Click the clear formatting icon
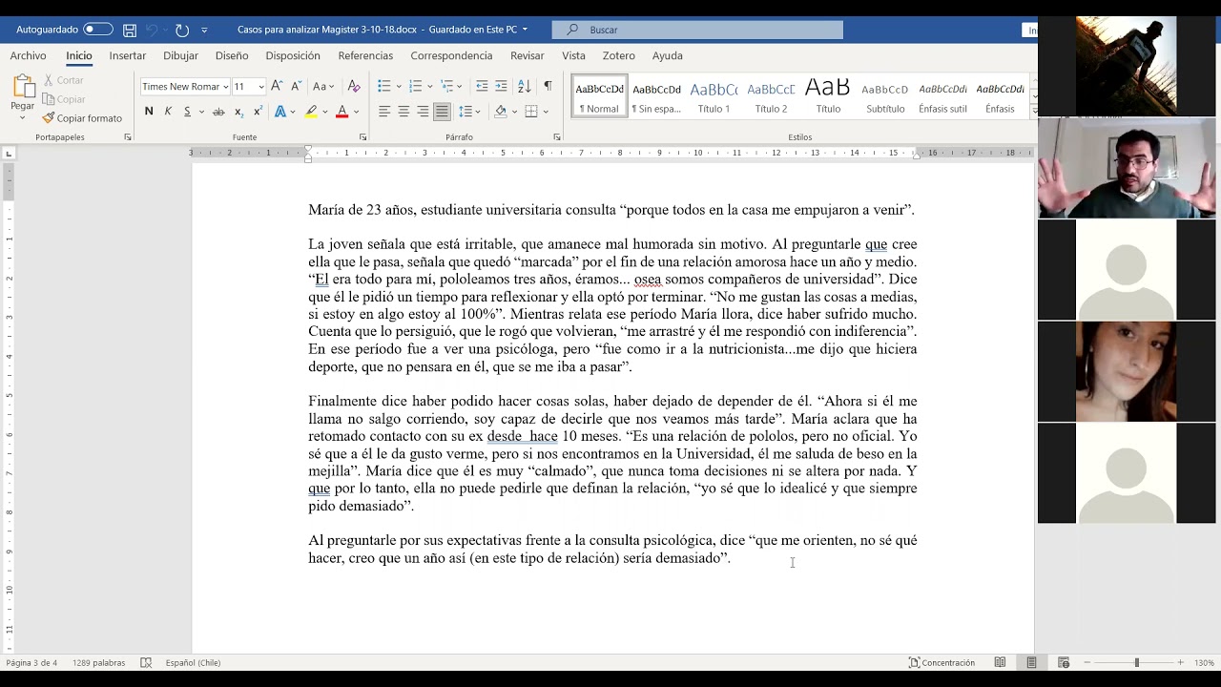The height and width of the screenshot is (687, 1221). click(x=354, y=87)
